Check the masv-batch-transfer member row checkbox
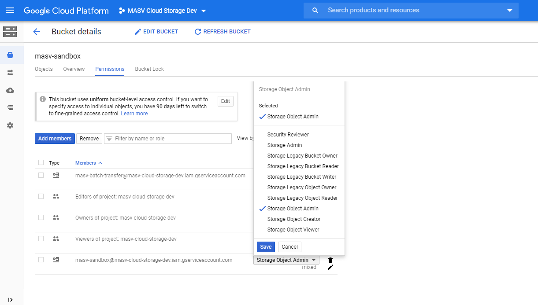Image resolution: width=538 pixels, height=305 pixels. tap(41, 175)
